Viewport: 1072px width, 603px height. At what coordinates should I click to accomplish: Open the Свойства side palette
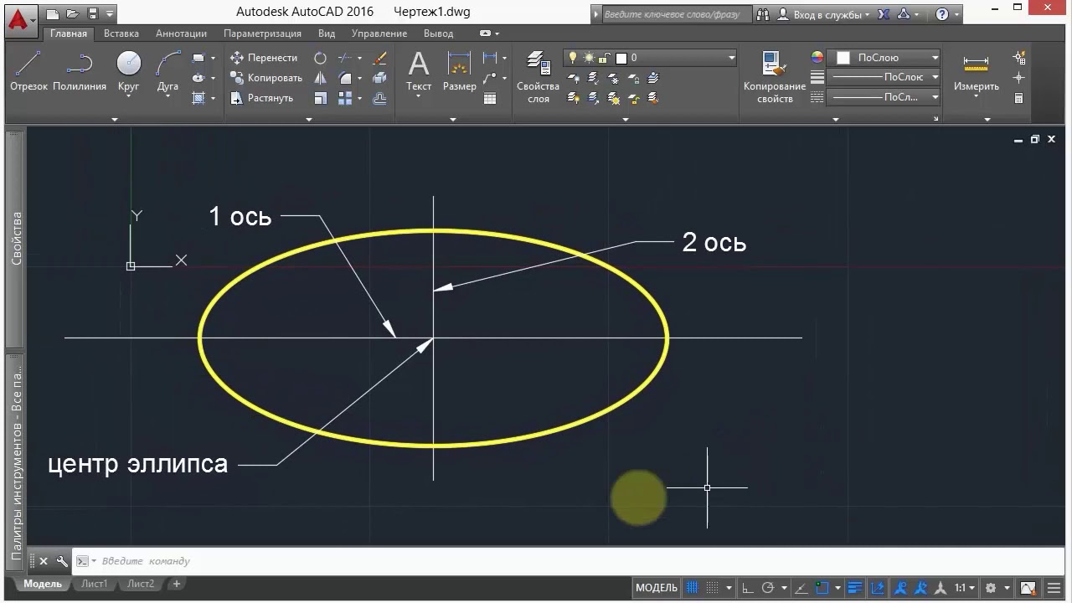pyautogui.click(x=16, y=238)
